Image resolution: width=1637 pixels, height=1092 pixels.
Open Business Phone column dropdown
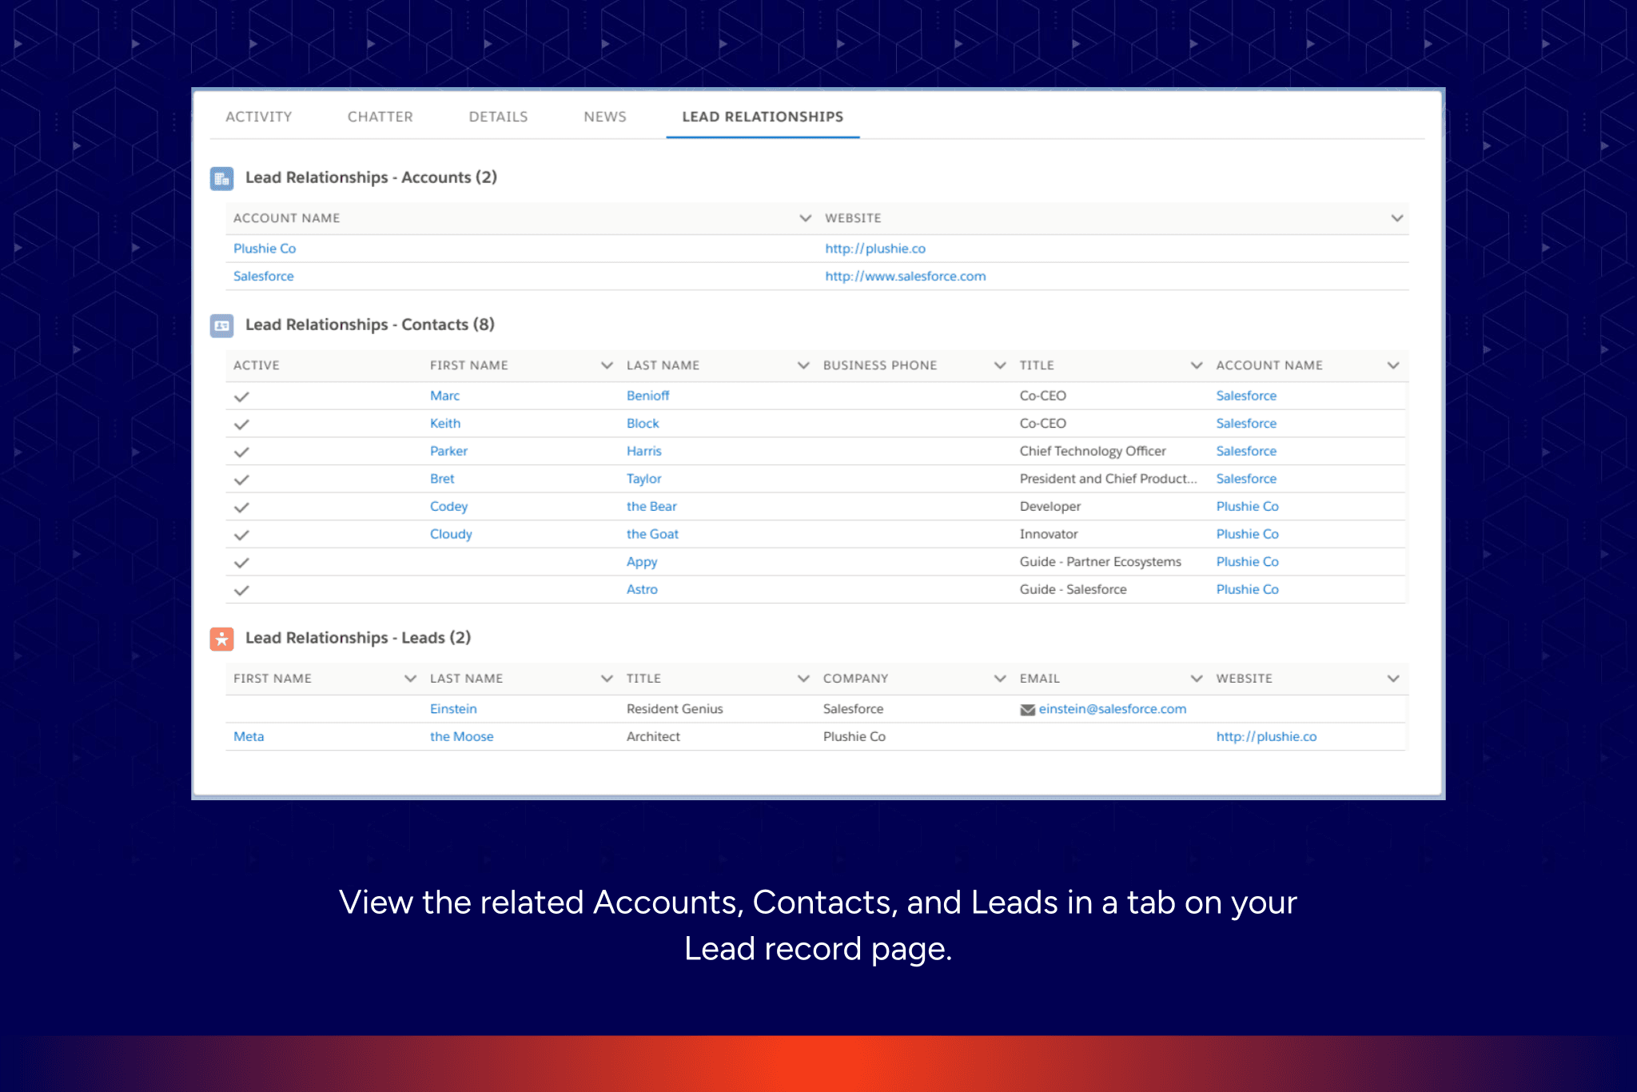pyautogui.click(x=1000, y=365)
